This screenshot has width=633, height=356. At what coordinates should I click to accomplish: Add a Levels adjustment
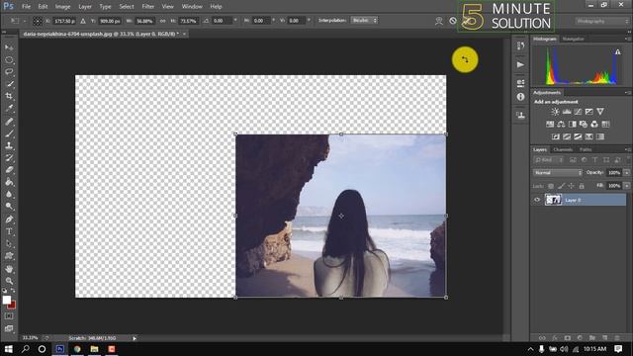(567, 112)
